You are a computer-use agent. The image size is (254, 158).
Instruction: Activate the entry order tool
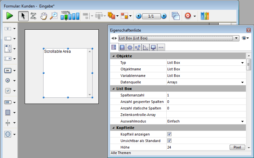click(33, 16)
